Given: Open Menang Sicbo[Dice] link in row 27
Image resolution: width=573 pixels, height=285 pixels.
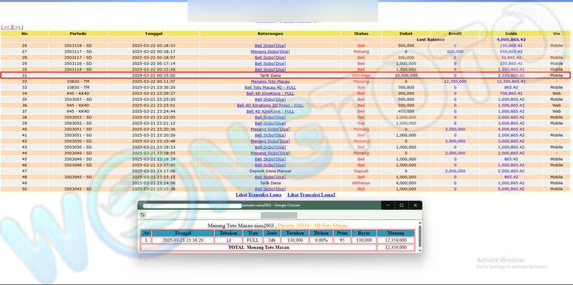Looking at the screenshot, I should (x=271, y=51).
